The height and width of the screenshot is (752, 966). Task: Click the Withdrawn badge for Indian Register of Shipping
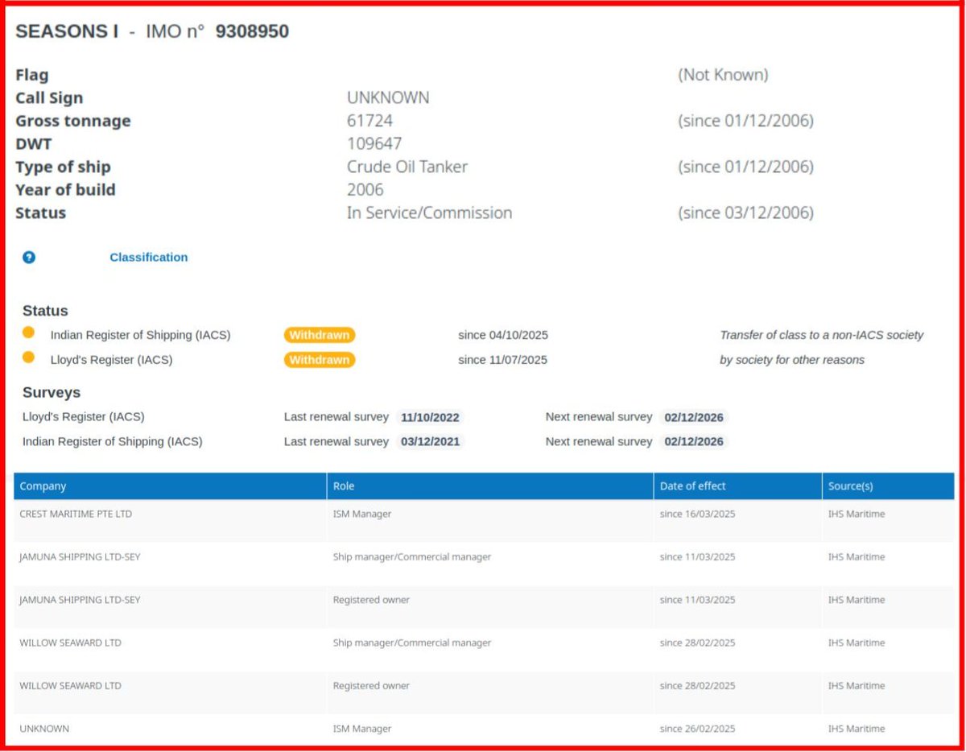320,335
